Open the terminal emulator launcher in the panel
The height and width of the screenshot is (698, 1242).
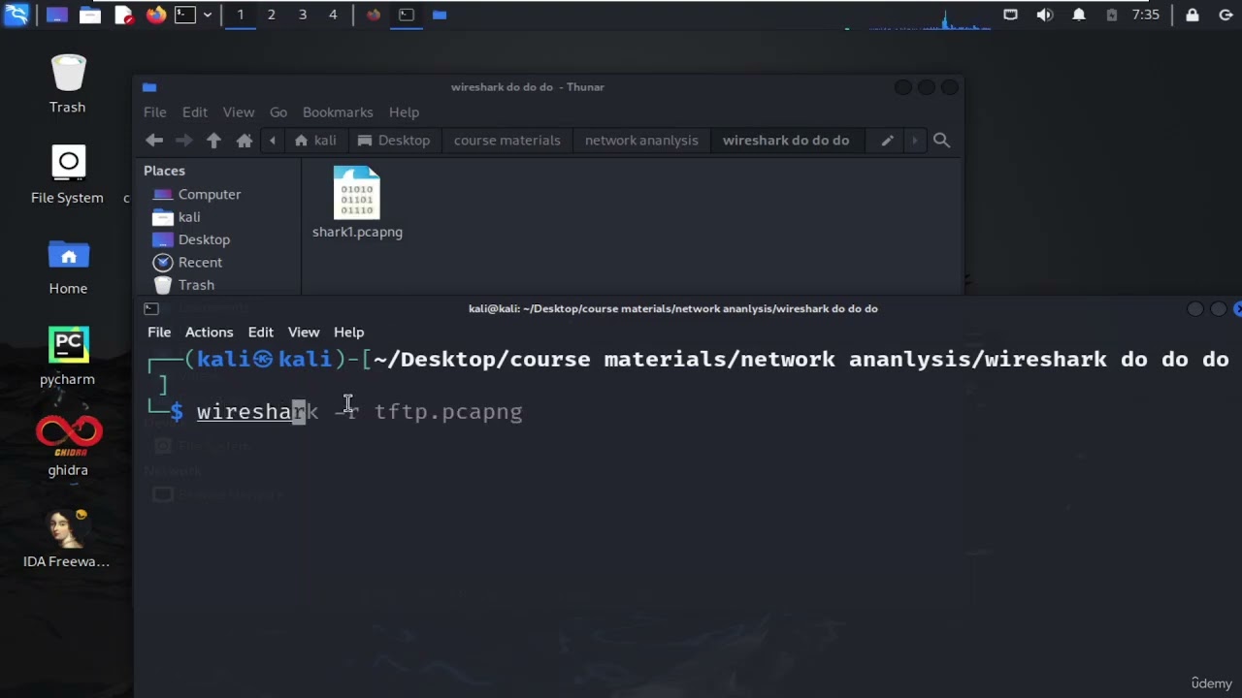click(184, 15)
